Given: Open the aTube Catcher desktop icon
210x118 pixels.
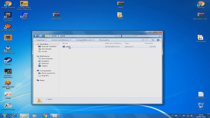Looking at the screenshot, I should coord(8,27).
